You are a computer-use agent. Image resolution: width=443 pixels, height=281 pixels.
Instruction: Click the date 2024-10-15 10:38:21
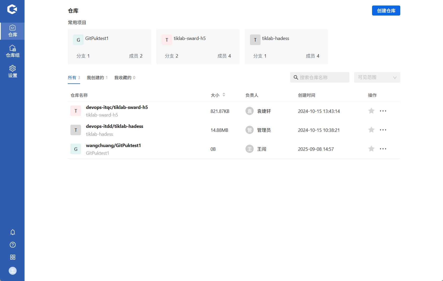pos(319,130)
